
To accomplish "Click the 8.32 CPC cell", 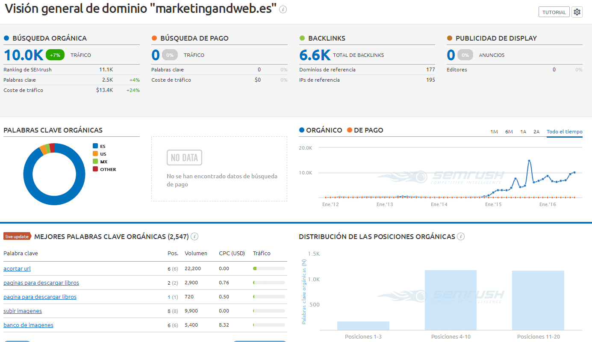I will [224, 325].
